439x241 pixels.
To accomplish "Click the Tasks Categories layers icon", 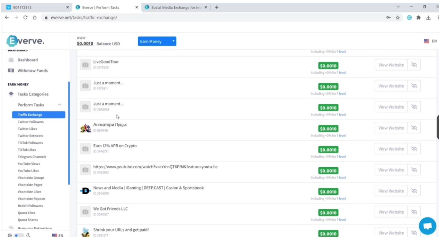I will pos(11,94).
